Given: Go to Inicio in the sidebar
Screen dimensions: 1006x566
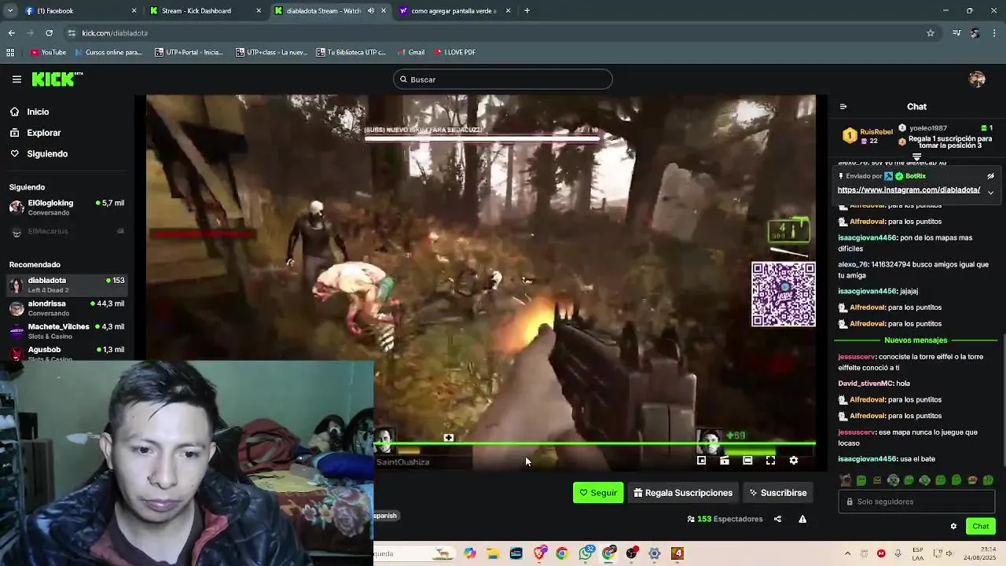Looking at the screenshot, I should [x=38, y=112].
